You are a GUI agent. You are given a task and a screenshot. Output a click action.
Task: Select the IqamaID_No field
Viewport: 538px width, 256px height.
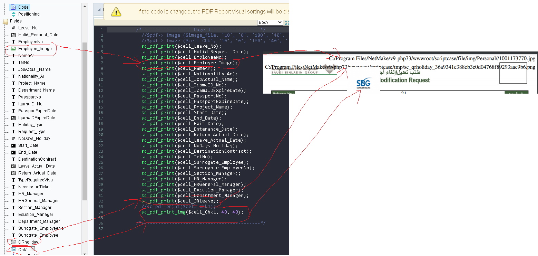[x=30, y=104]
